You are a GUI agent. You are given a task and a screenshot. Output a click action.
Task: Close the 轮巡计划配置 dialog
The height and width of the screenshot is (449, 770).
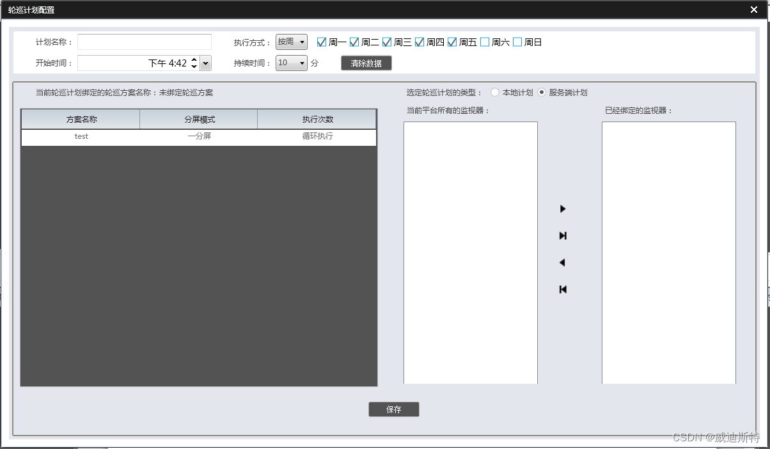click(x=754, y=10)
